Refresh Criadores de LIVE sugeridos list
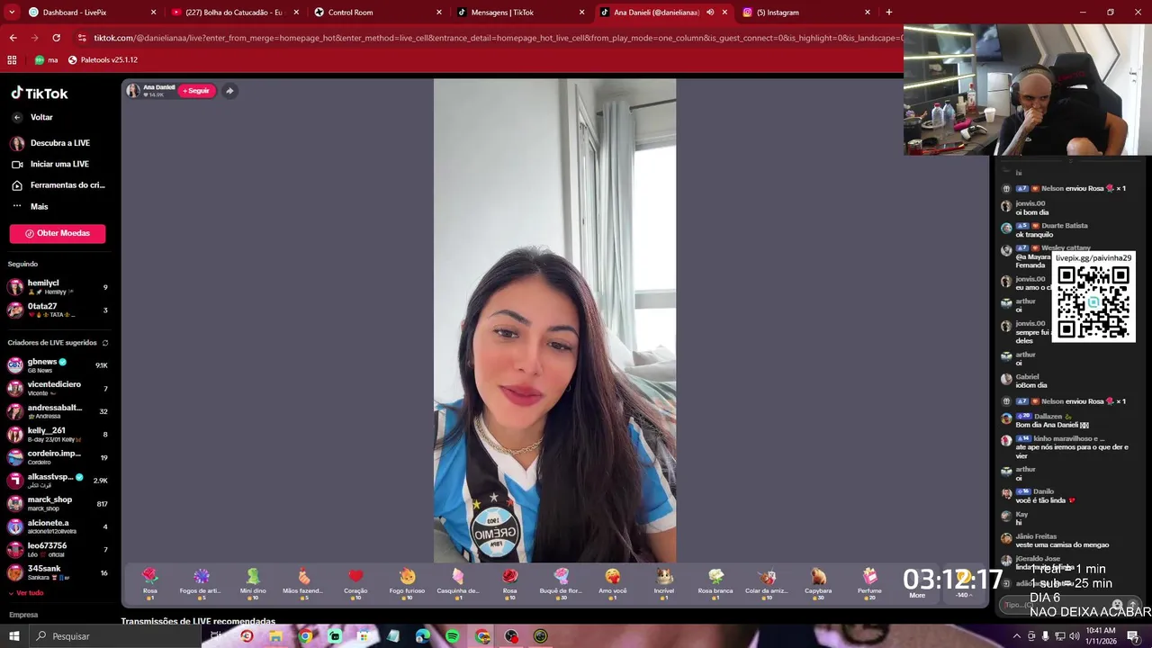 [x=105, y=343]
